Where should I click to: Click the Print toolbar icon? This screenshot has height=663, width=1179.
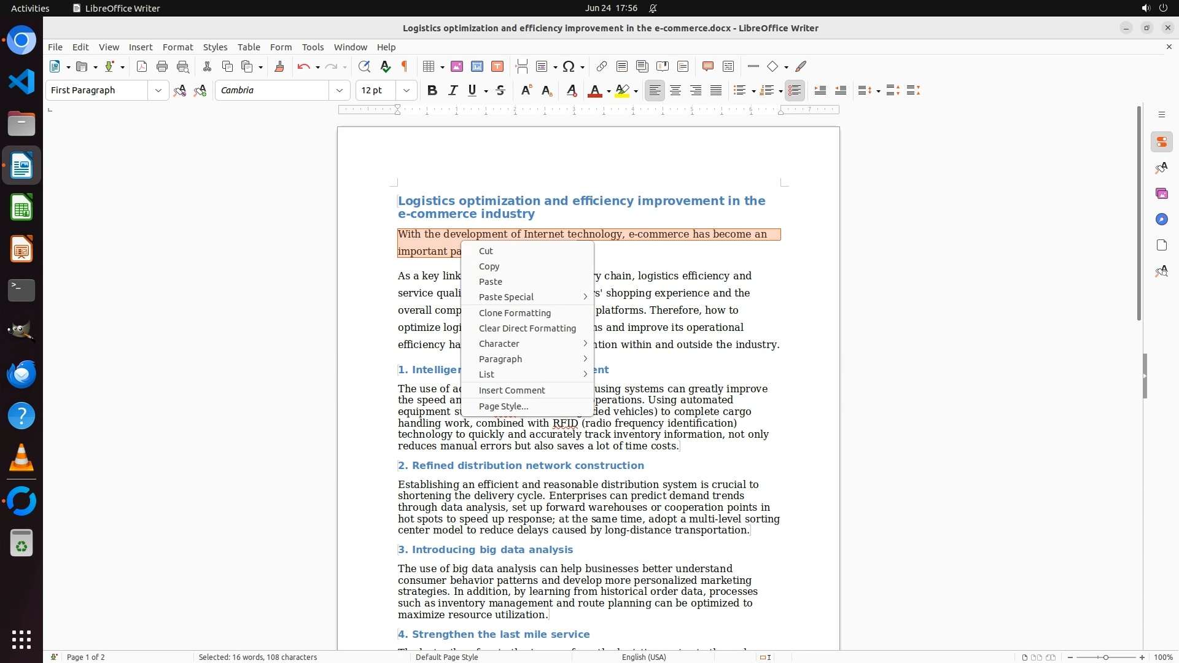click(x=162, y=67)
